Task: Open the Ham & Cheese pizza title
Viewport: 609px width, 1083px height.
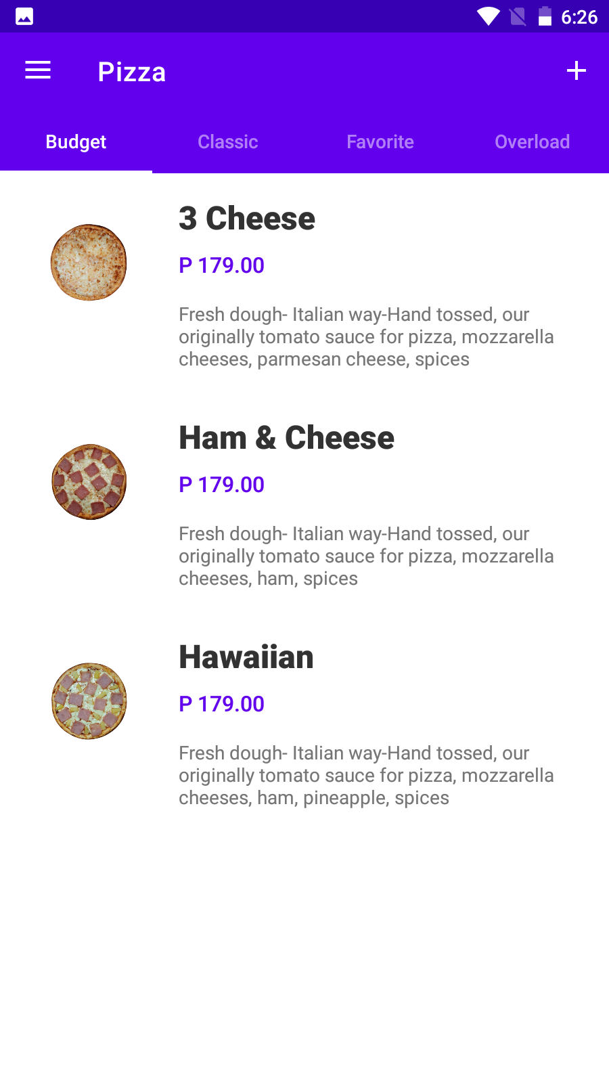Action: [x=286, y=438]
